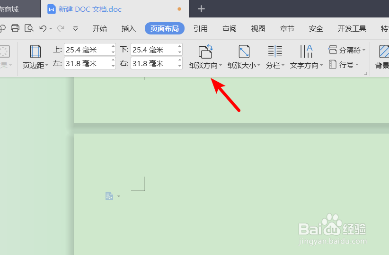Viewport: 389px width, 255px height.
Task: Increase the left margin 左 value
Action: [113, 60]
